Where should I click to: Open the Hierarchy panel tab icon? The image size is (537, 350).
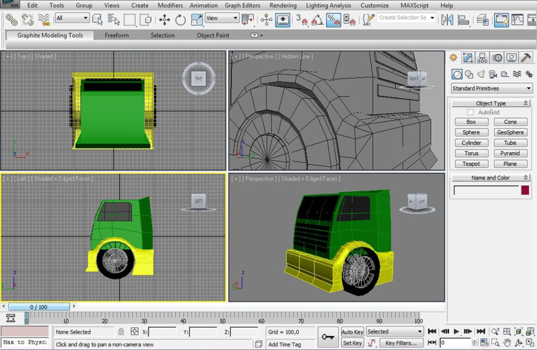[482, 58]
